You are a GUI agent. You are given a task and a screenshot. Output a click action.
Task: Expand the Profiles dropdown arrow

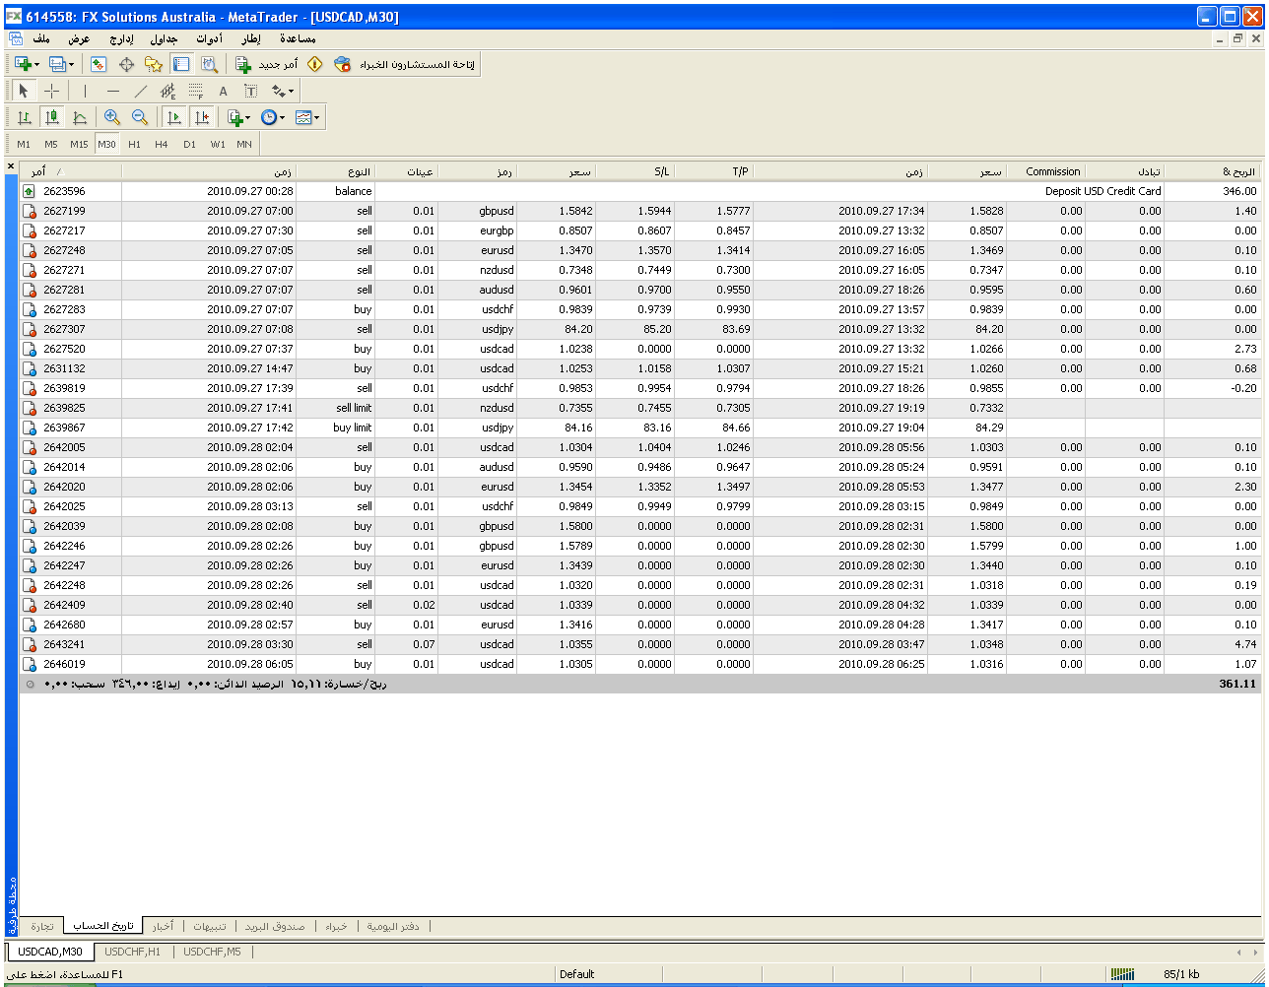[x=71, y=64]
